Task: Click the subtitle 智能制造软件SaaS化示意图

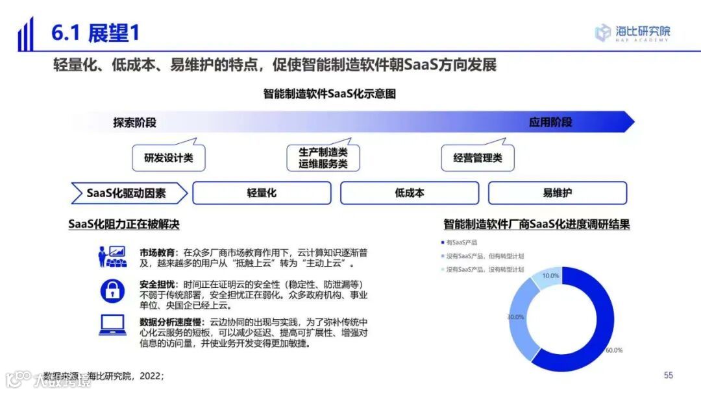Action: click(330, 94)
